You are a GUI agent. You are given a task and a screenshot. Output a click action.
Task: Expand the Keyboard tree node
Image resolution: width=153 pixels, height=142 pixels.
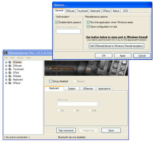coord(6,80)
